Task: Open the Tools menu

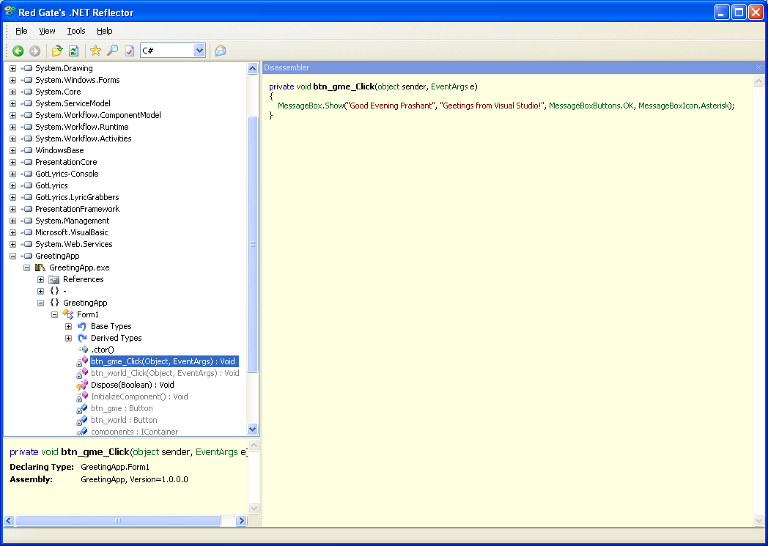Action: [x=76, y=31]
